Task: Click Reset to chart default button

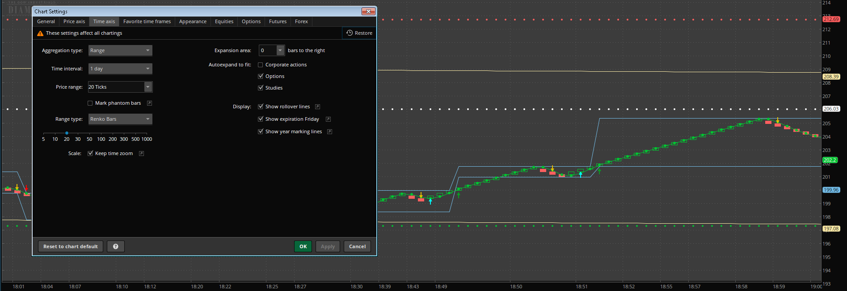Action: (x=71, y=246)
